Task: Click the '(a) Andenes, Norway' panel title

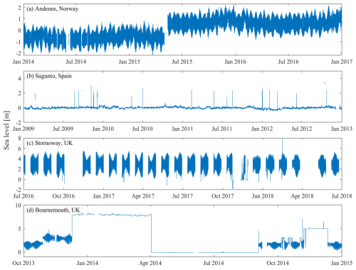Action: tap(53, 9)
